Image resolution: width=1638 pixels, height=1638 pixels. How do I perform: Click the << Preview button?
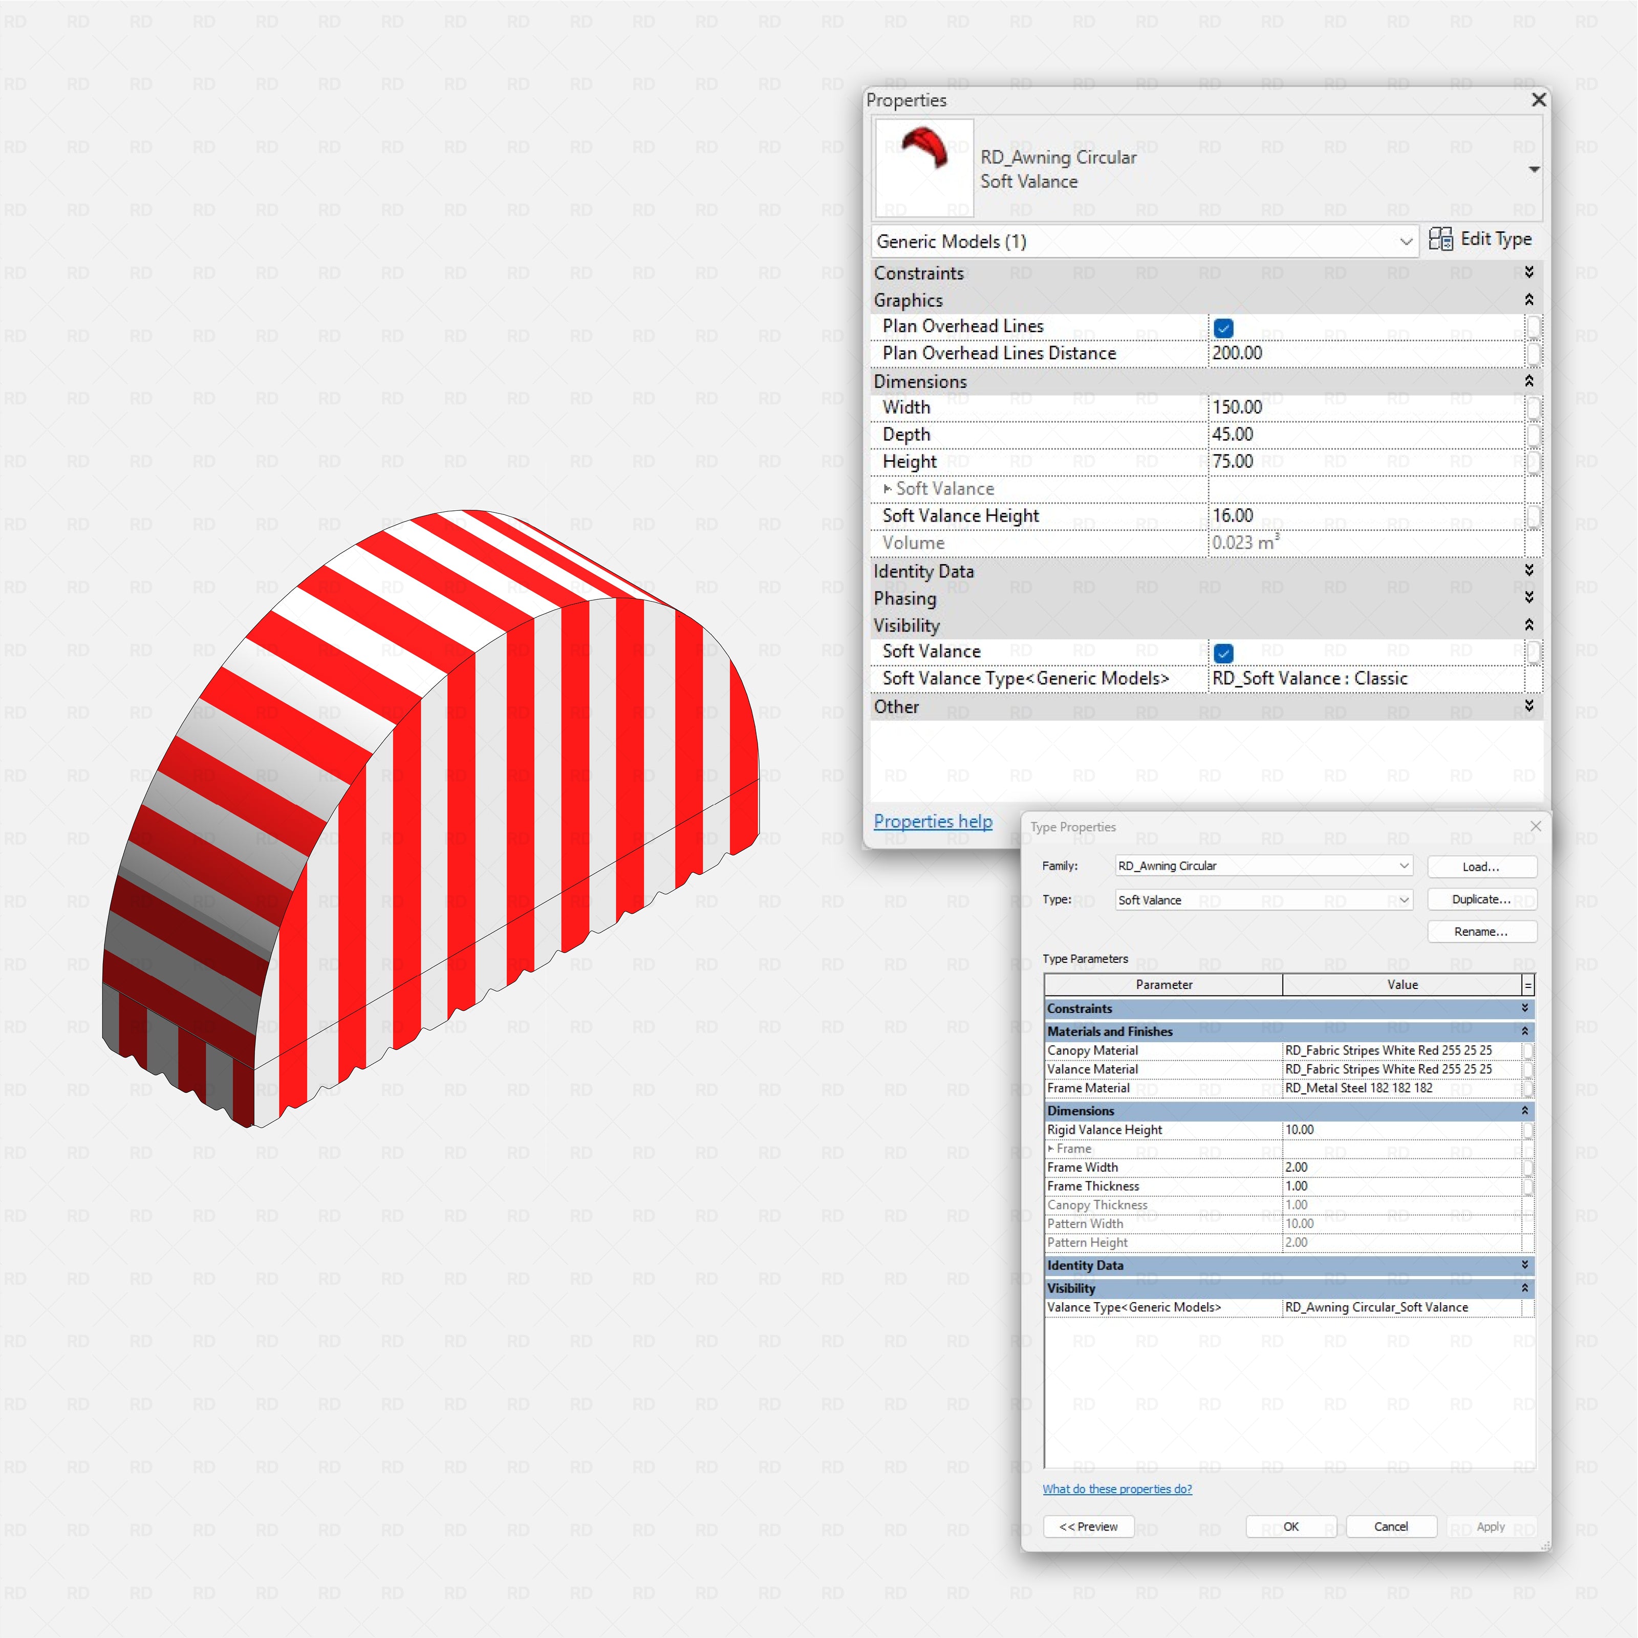pos(1089,1526)
